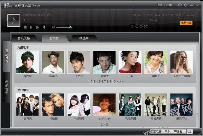Open the 我的音乐 side tab
The width and height of the screenshot is (203, 136).
[x=7, y=87]
